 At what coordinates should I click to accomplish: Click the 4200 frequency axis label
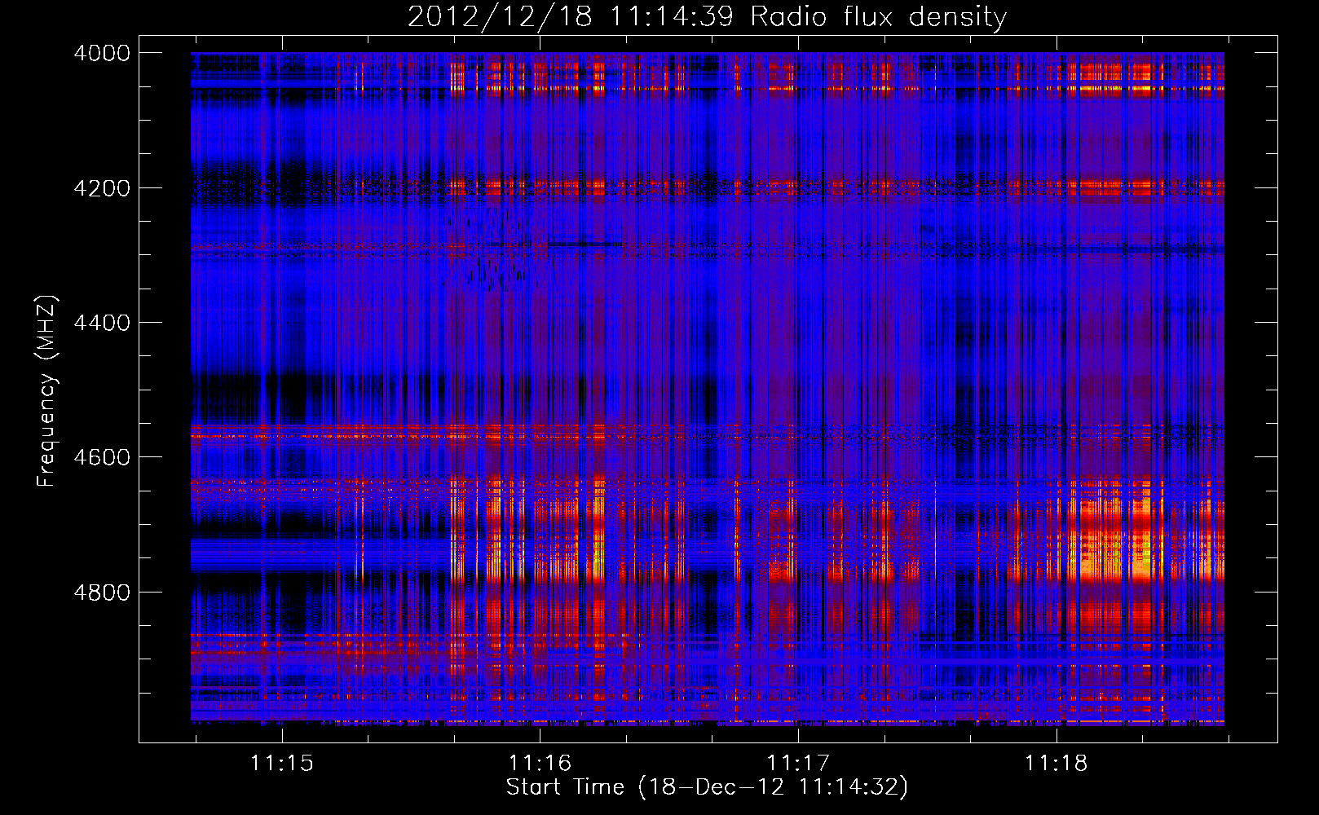pos(102,187)
